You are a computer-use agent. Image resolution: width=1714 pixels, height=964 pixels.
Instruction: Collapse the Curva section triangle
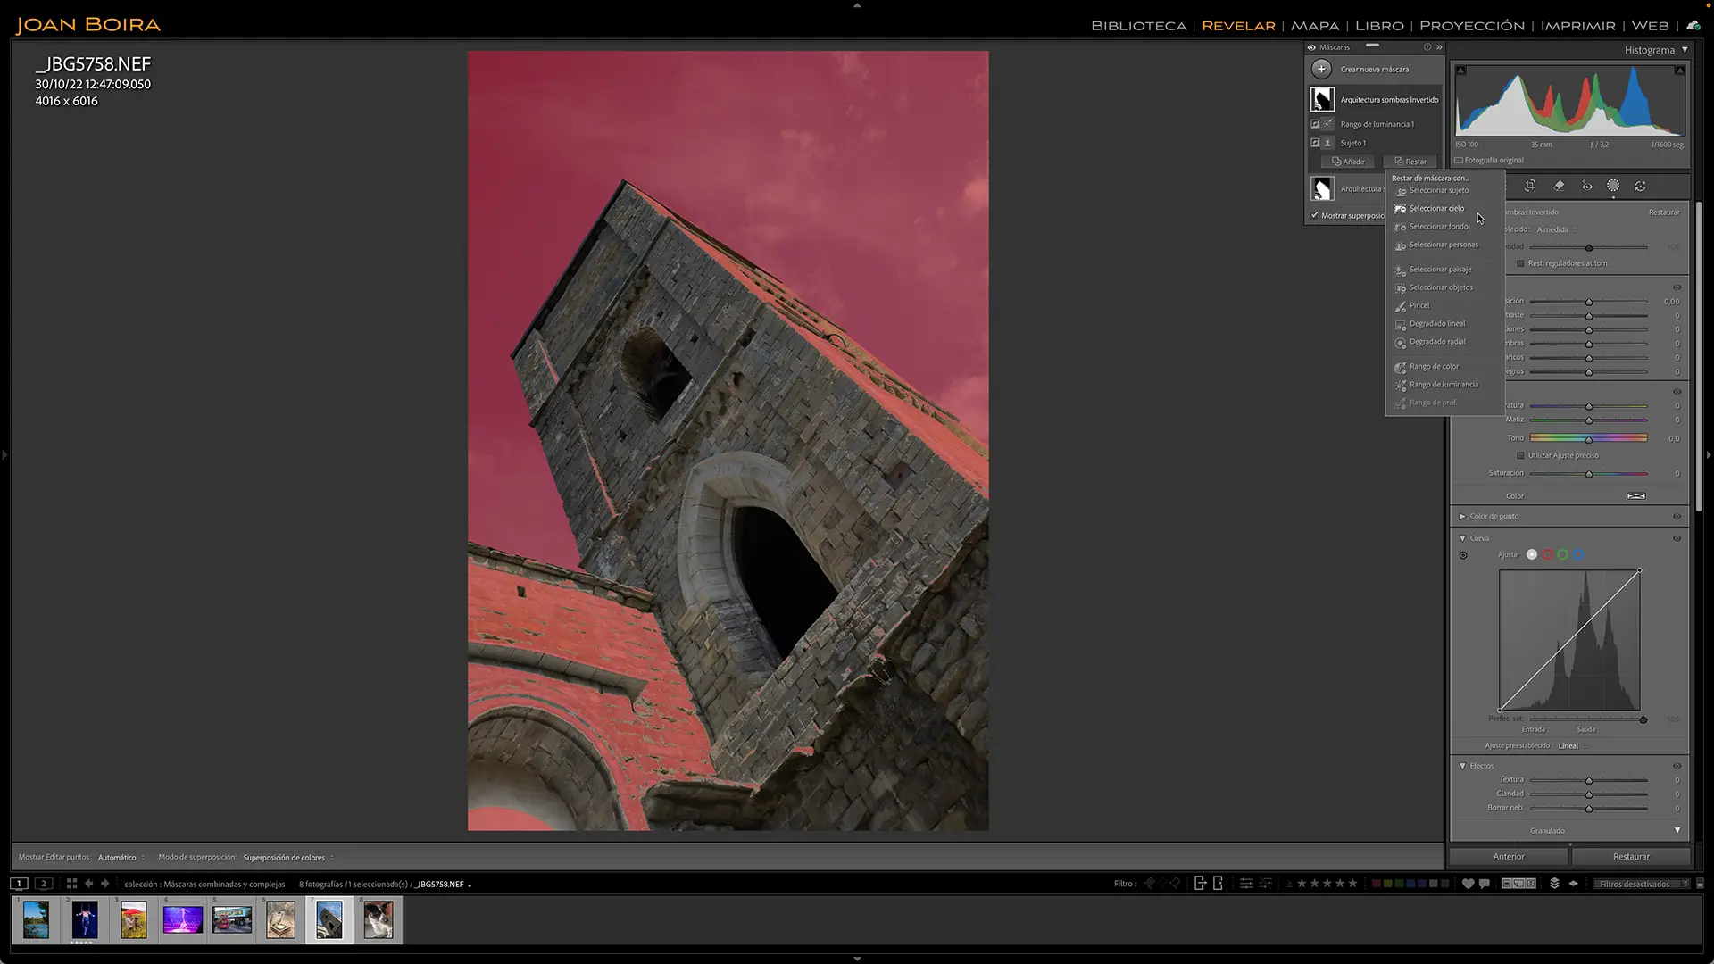tap(1462, 538)
